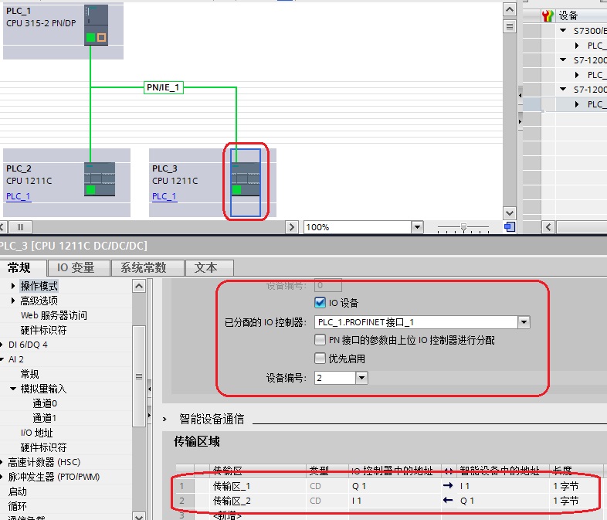The height and width of the screenshot is (520, 607).
Task: Open 已分配的 IO 控制器 dropdown
Action: pos(524,322)
